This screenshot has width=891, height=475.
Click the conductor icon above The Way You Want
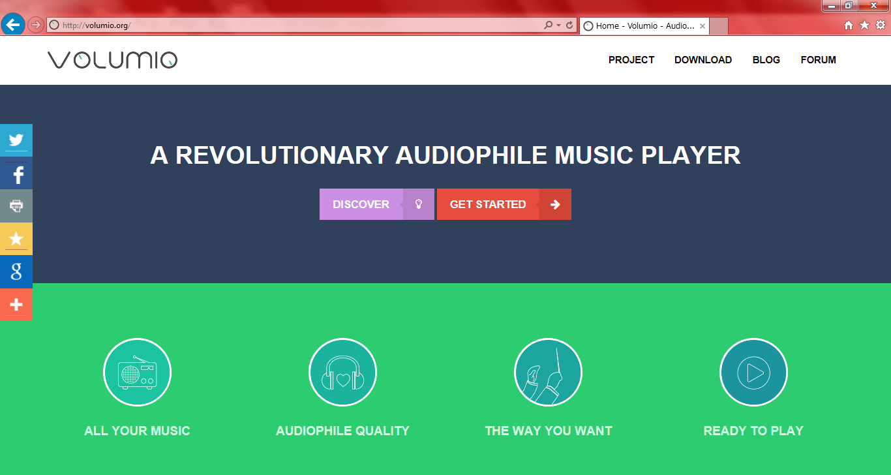[548, 373]
